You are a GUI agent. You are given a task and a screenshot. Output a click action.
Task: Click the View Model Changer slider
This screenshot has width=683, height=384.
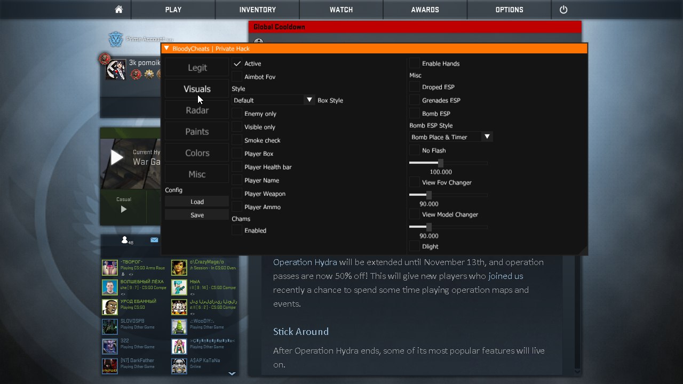coord(448,227)
